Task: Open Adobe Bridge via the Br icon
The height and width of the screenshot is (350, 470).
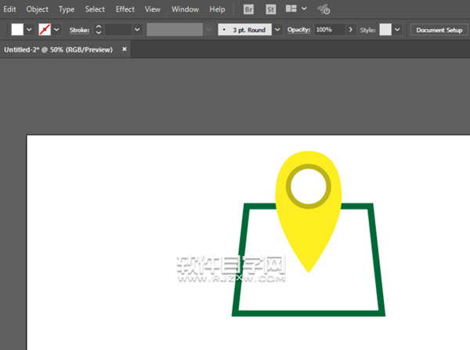Action: [x=248, y=9]
